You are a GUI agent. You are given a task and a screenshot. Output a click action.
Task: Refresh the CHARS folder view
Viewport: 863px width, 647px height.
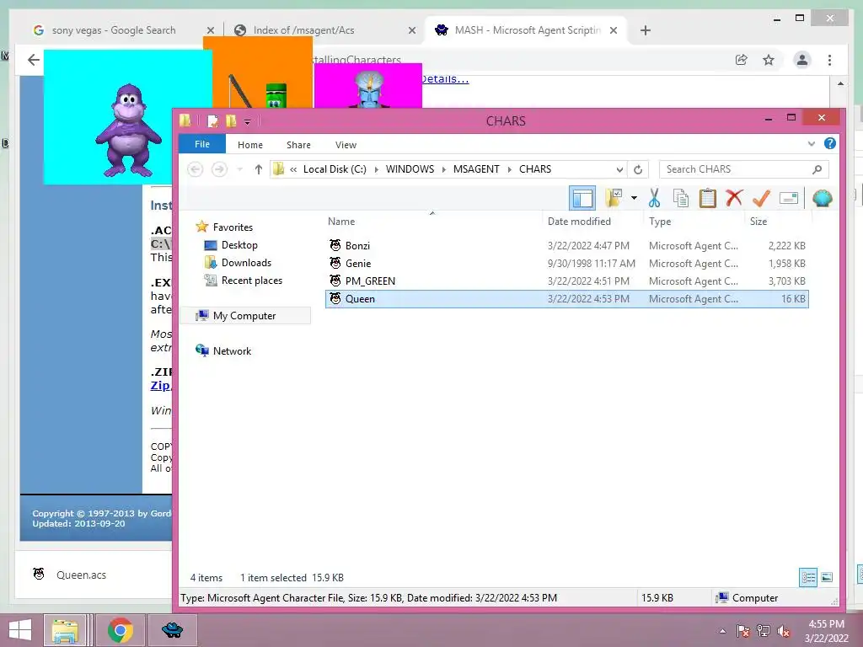[x=638, y=169]
